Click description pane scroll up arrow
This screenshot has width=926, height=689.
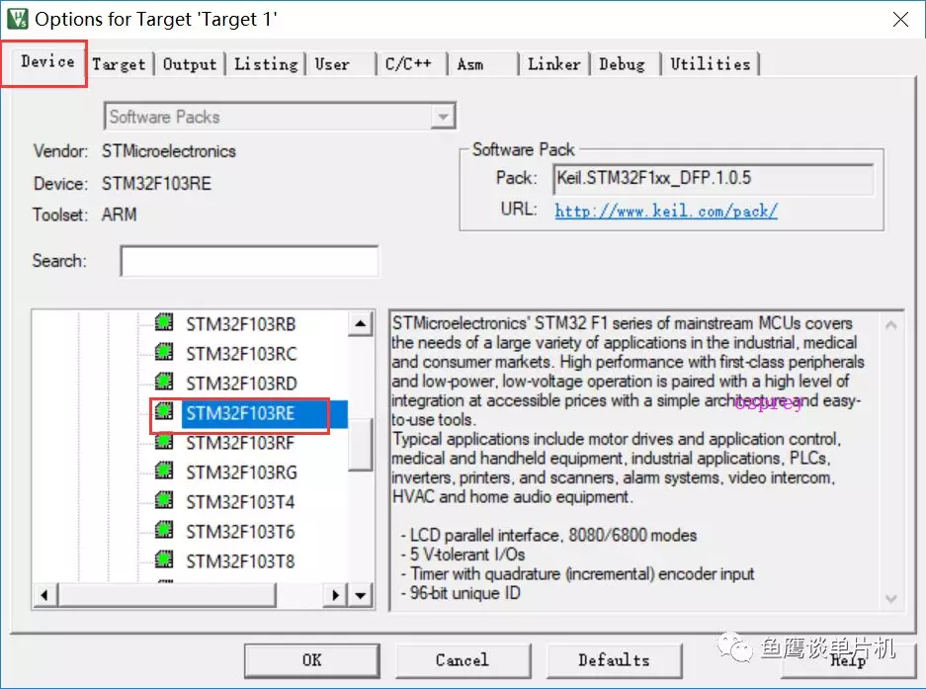tap(891, 324)
